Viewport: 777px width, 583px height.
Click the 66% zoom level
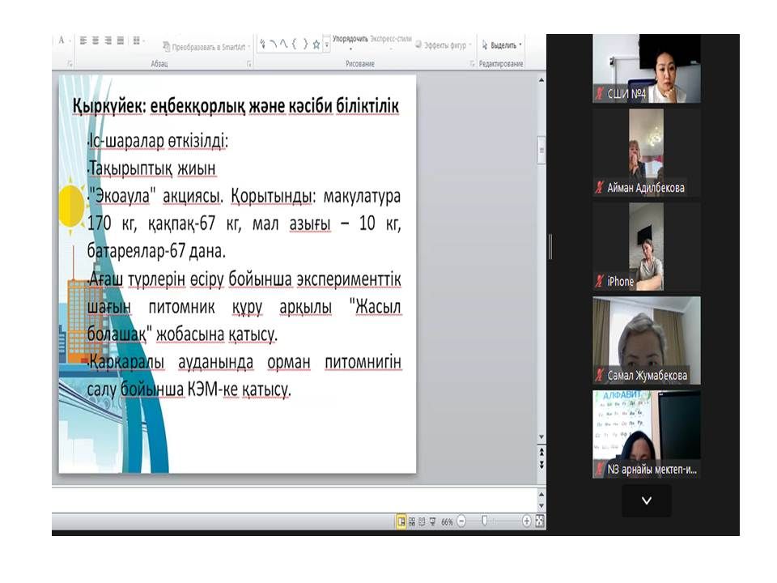447,522
